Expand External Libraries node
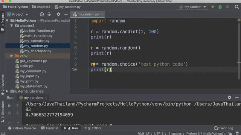This screenshot has height=135, width=241. (x=7, y=91)
